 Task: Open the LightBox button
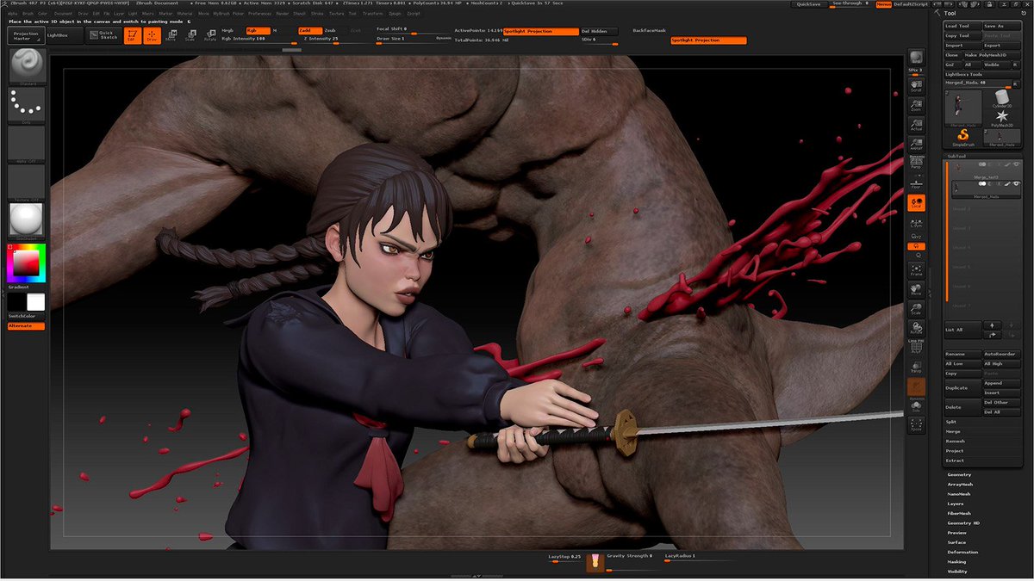tap(63, 35)
